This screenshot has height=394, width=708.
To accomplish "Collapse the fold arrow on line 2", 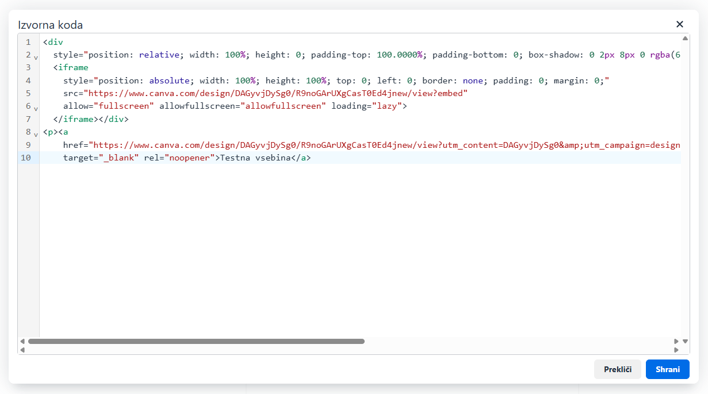I will tap(36, 58).
